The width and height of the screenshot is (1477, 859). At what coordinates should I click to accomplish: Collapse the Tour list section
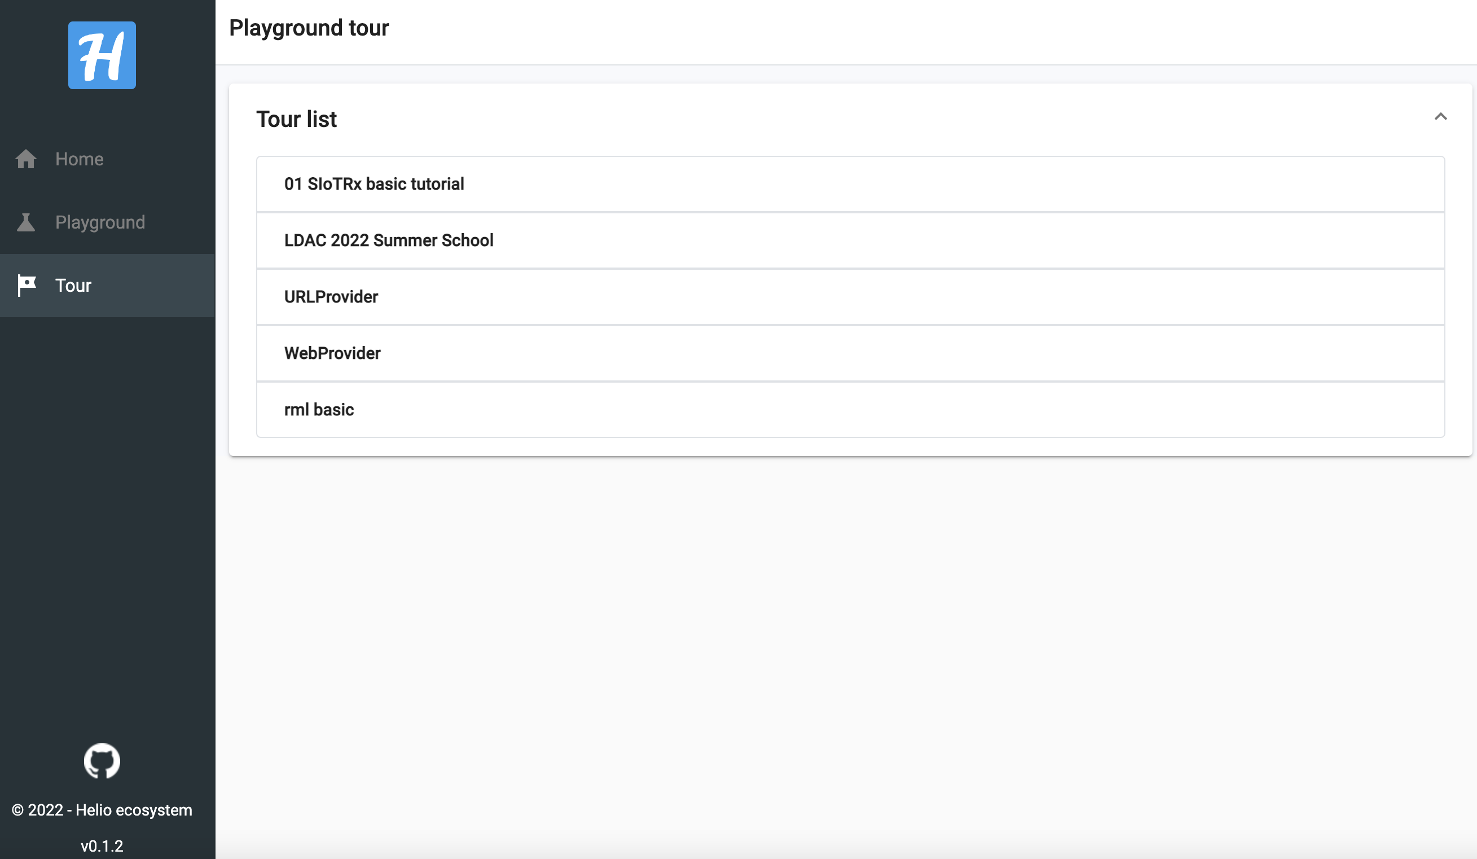(x=1439, y=116)
